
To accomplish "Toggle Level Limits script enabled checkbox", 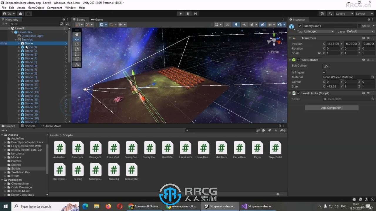I will tap(298, 93).
